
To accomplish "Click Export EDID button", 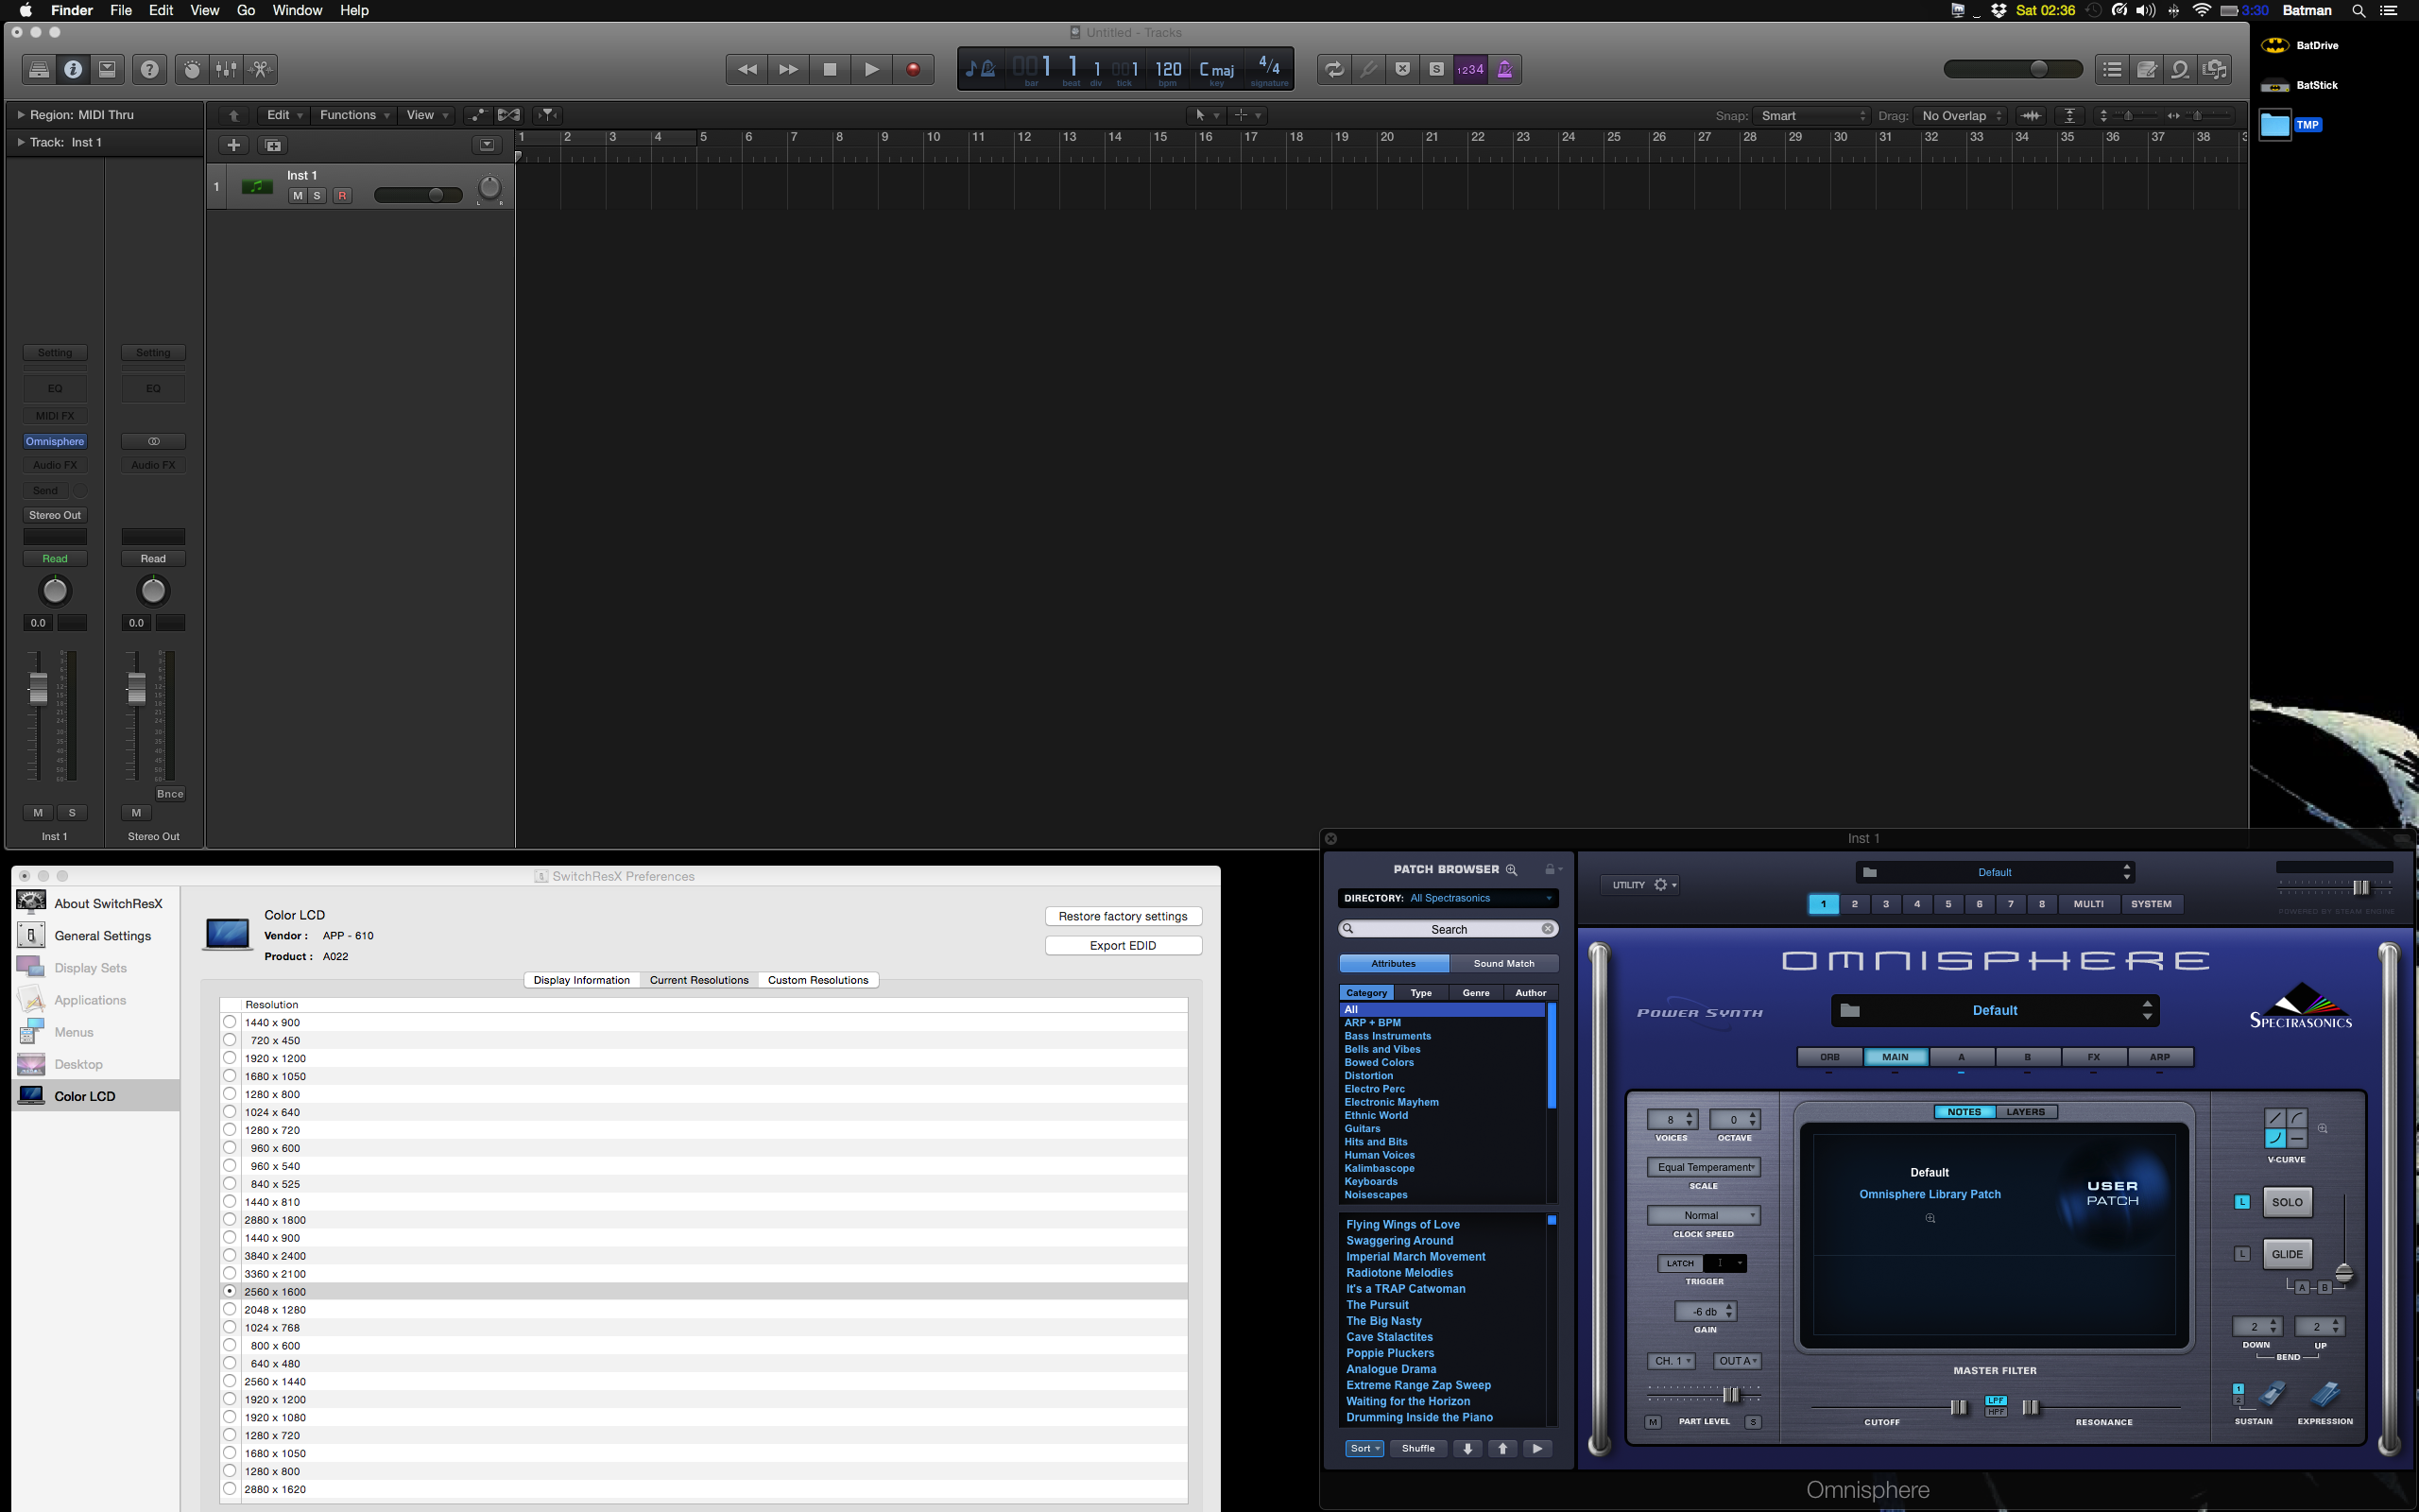I will pos(1123,945).
